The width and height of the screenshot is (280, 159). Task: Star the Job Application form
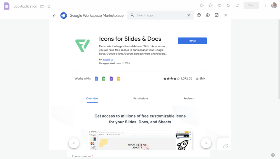coord(49,6)
